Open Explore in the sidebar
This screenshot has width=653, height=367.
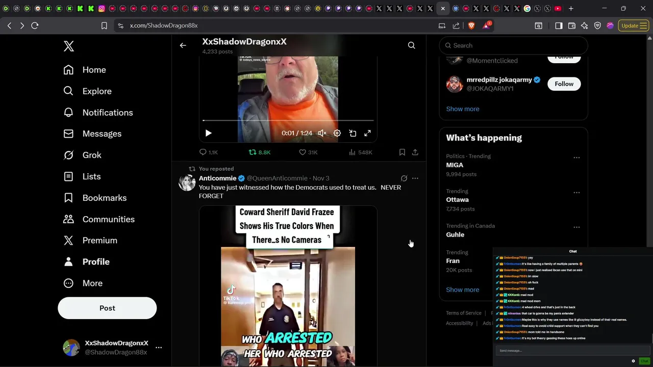[x=87, y=91]
